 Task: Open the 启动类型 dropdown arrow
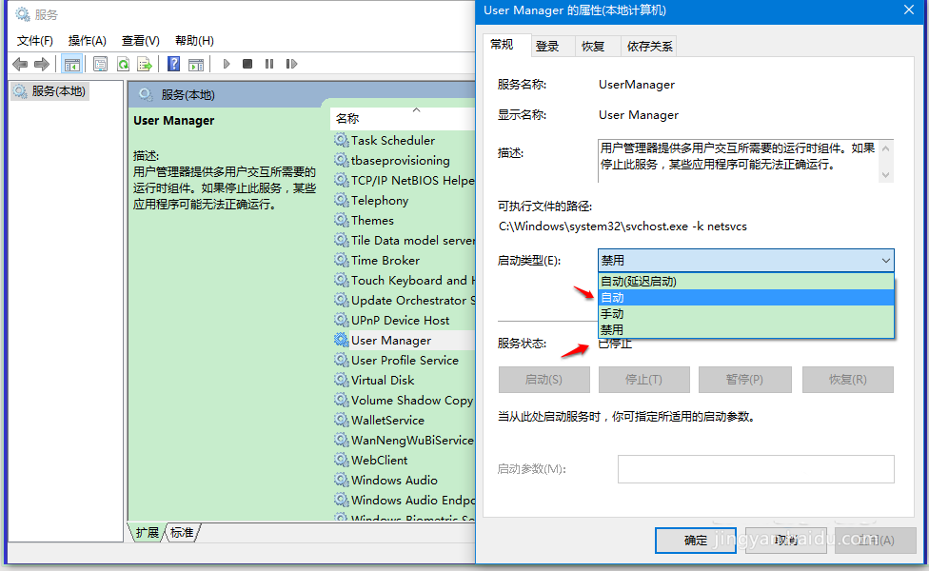pyautogui.click(x=885, y=260)
